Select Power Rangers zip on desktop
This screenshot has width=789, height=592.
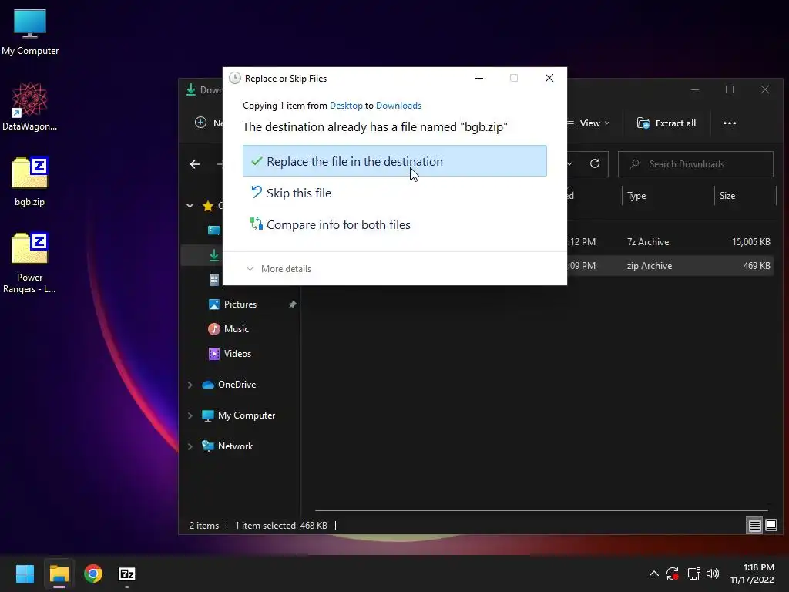30,264
